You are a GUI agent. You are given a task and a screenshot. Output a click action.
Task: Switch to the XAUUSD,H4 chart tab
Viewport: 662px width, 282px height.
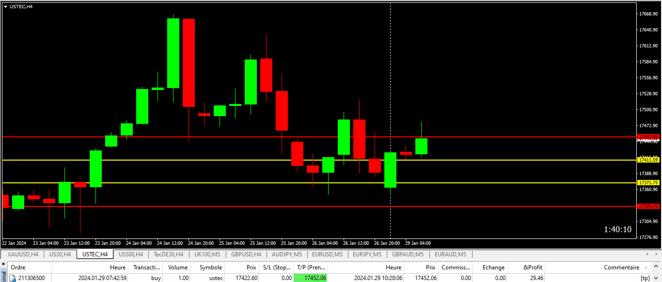click(23, 254)
